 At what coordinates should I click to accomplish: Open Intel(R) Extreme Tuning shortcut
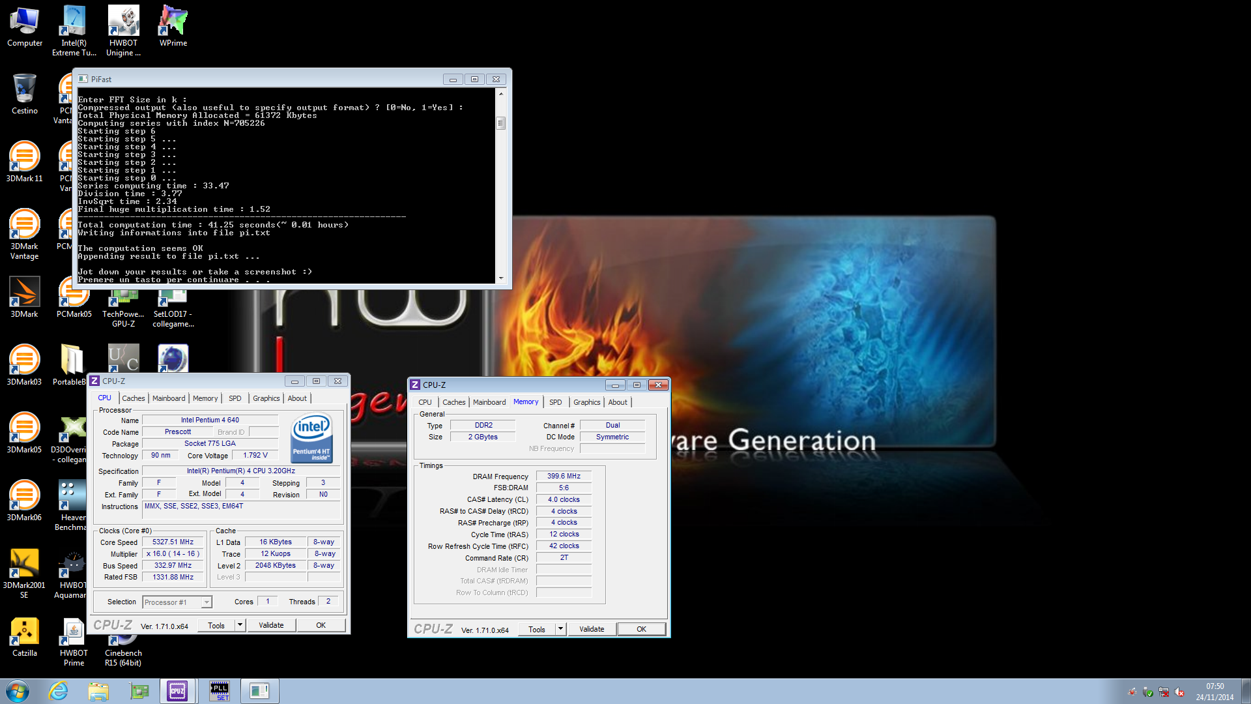[x=74, y=31]
